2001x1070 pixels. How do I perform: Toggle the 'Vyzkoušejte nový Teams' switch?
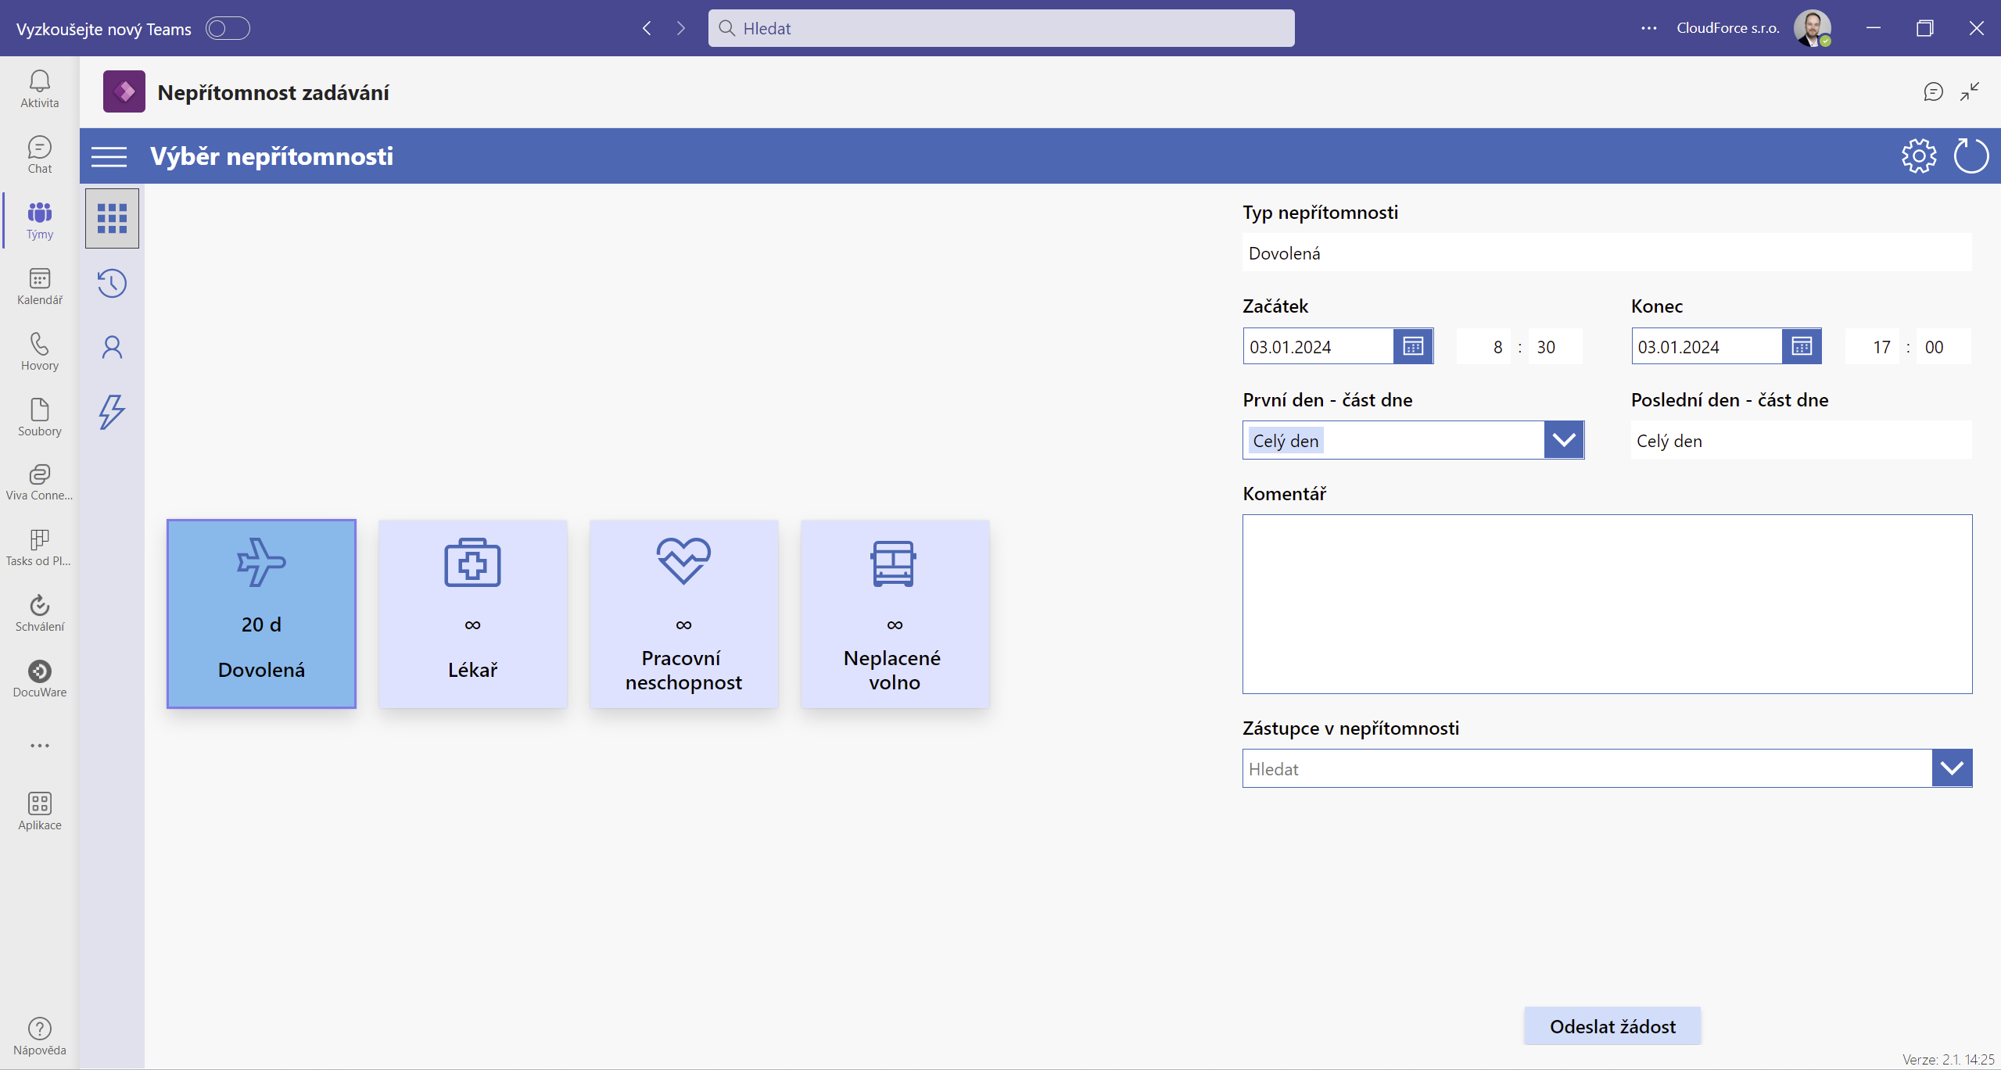[x=228, y=28]
